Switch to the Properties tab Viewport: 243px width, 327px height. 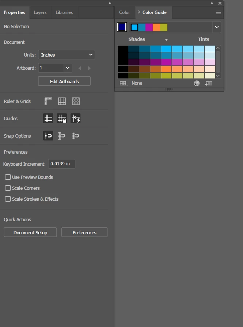(x=14, y=12)
